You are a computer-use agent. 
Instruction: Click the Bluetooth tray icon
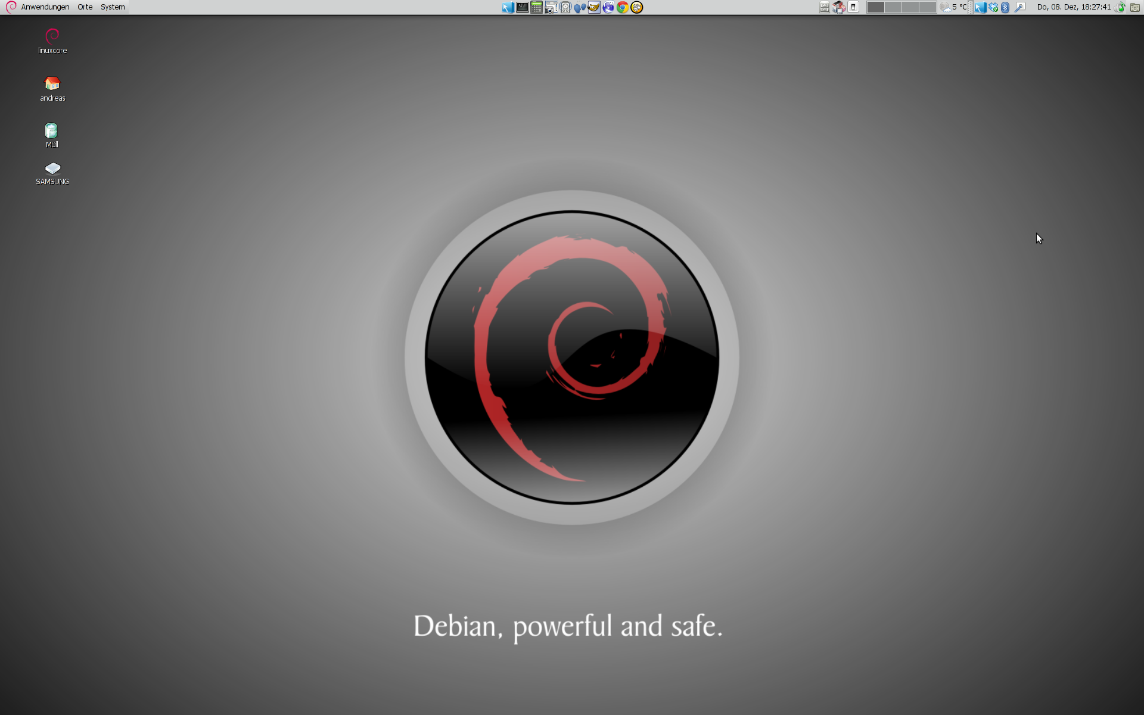click(1005, 7)
